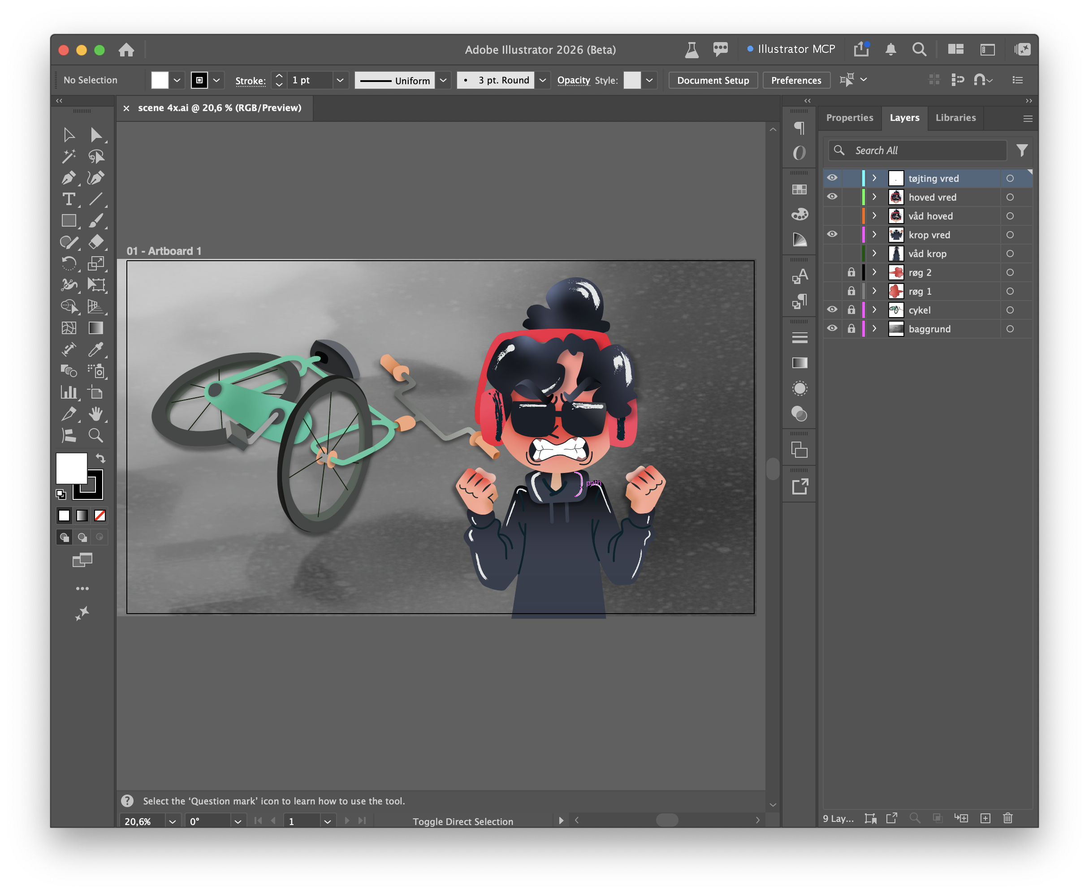Open the zoom level dropdown
The image size is (1089, 894).
click(173, 822)
